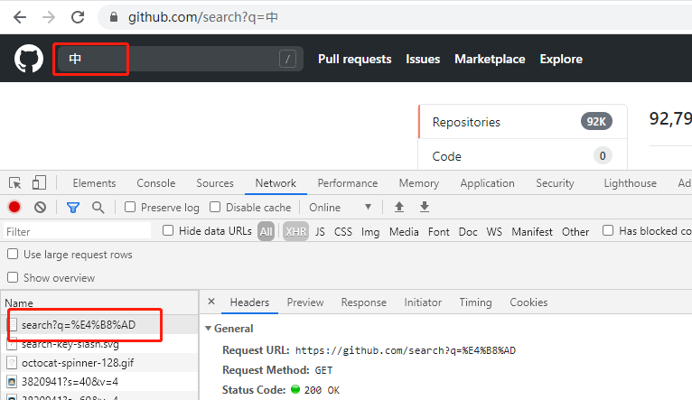Click the browser address bar URL
The image size is (692, 400).
[203, 17]
